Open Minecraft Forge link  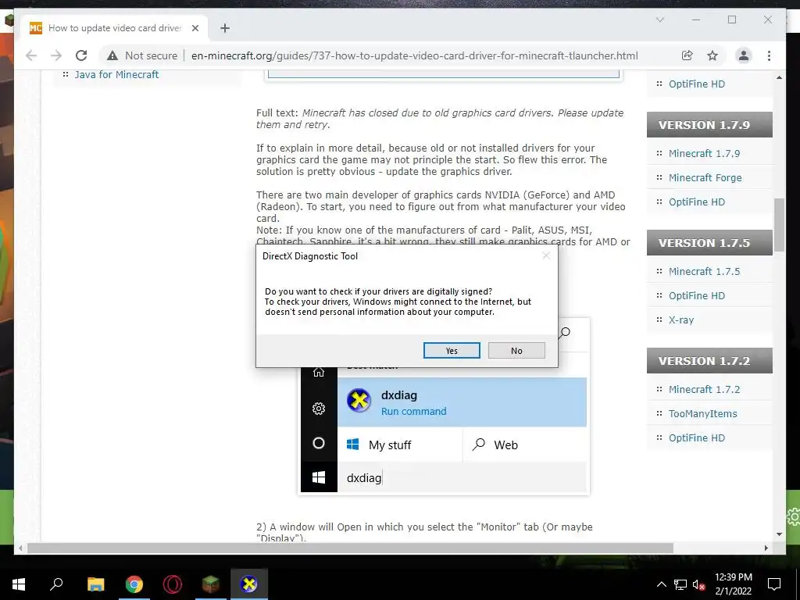coord(705,177)
